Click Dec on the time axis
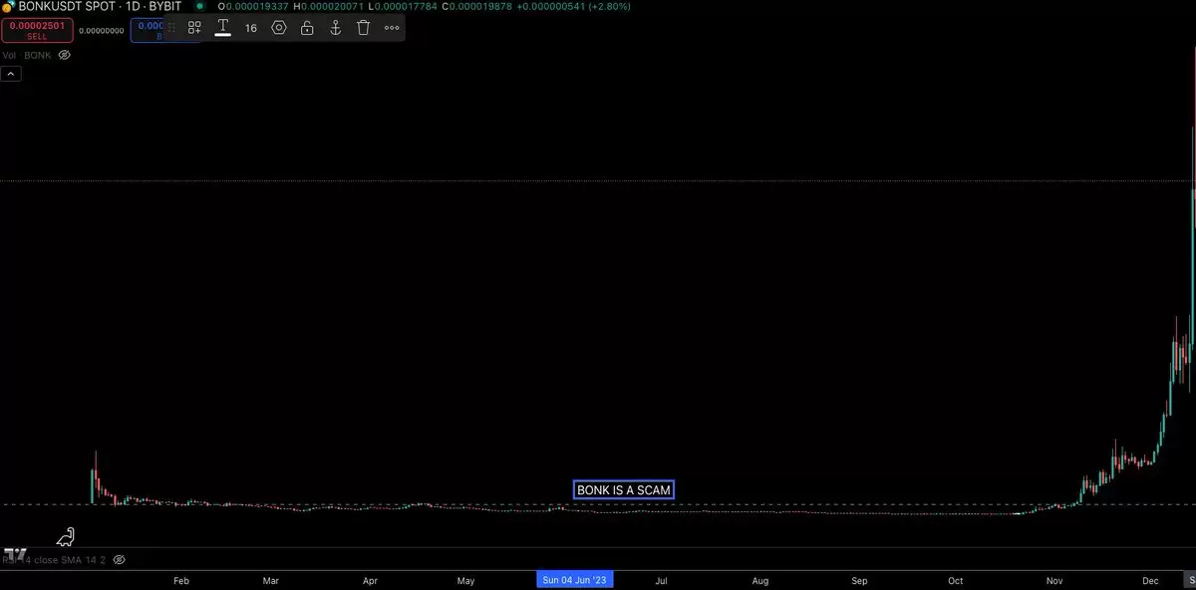 tap(1151, 579)
